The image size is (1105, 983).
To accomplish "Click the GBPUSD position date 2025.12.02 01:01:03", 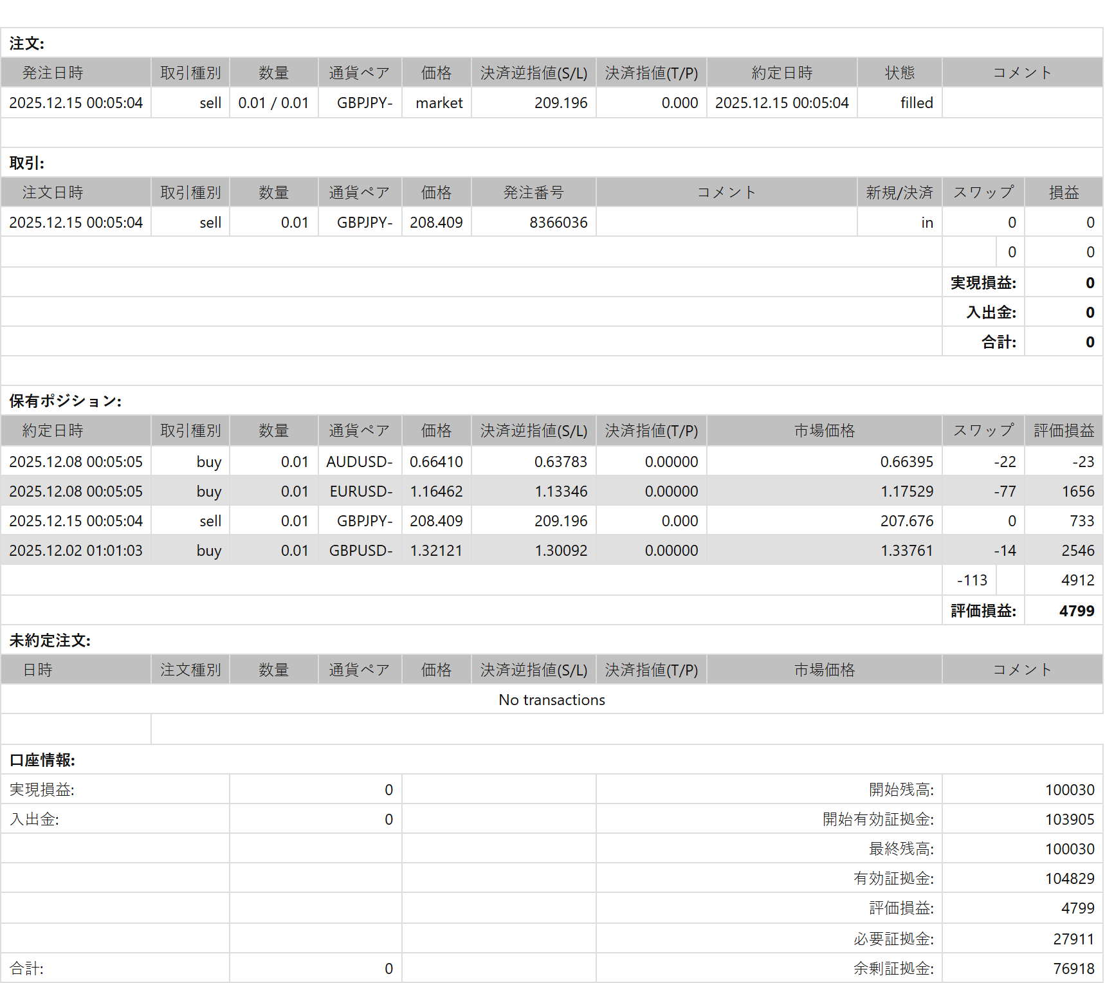I will pos(76,551).
